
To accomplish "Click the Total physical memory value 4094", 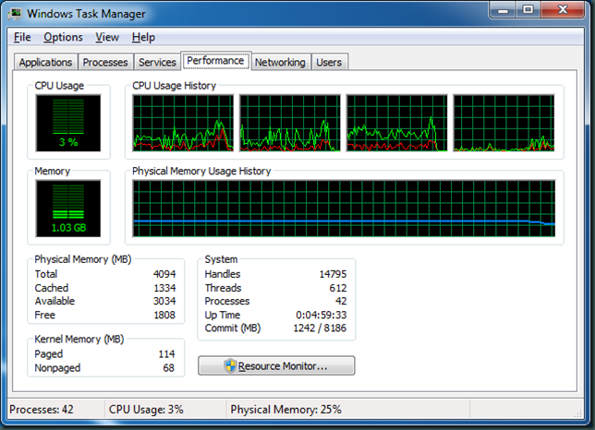I will click(x=164, y=274).
